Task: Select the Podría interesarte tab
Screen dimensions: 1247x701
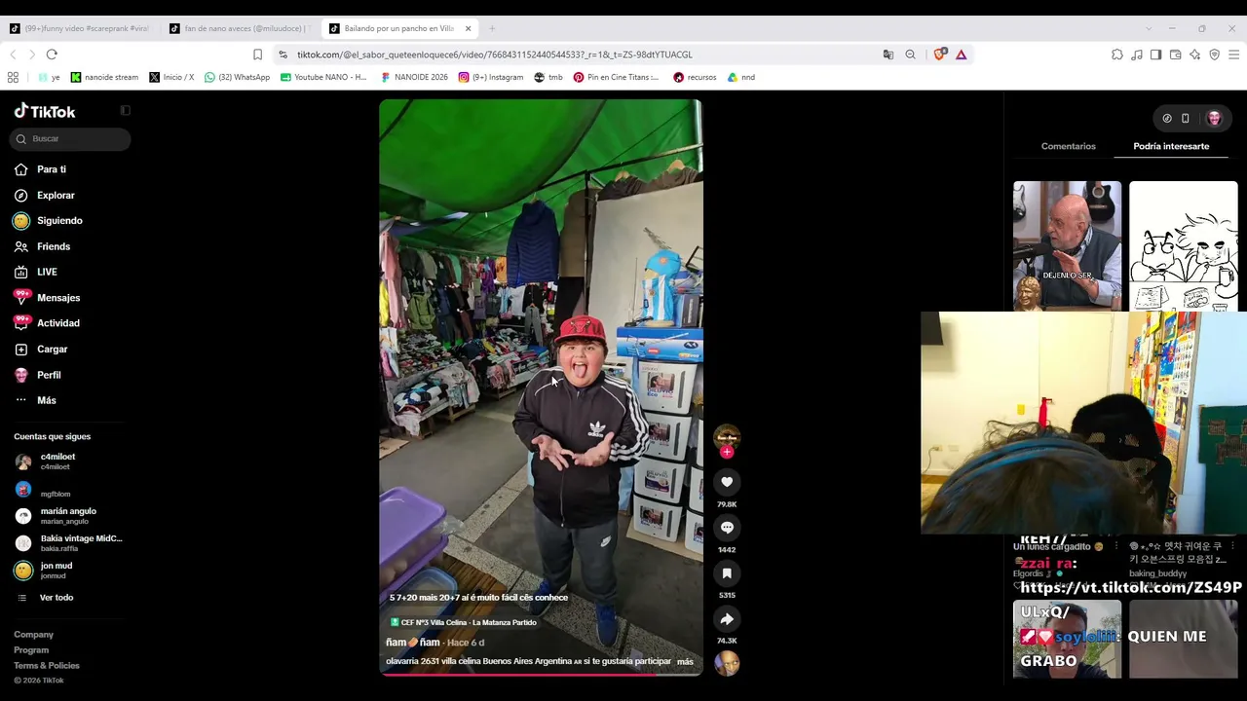Action: 1171,146
